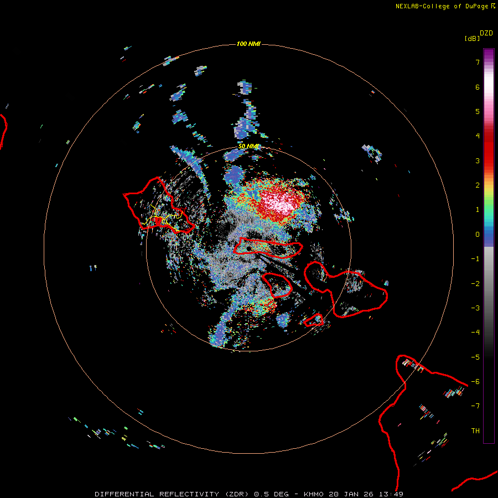Click the -4 dB tick on the color scale
Viewport: 498px width, 498px height.
(475, 333)
